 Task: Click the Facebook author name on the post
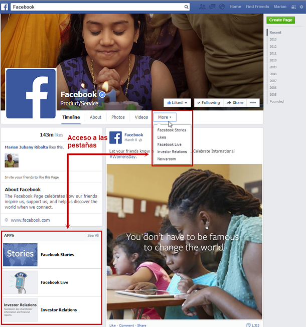tap(134, 135)
